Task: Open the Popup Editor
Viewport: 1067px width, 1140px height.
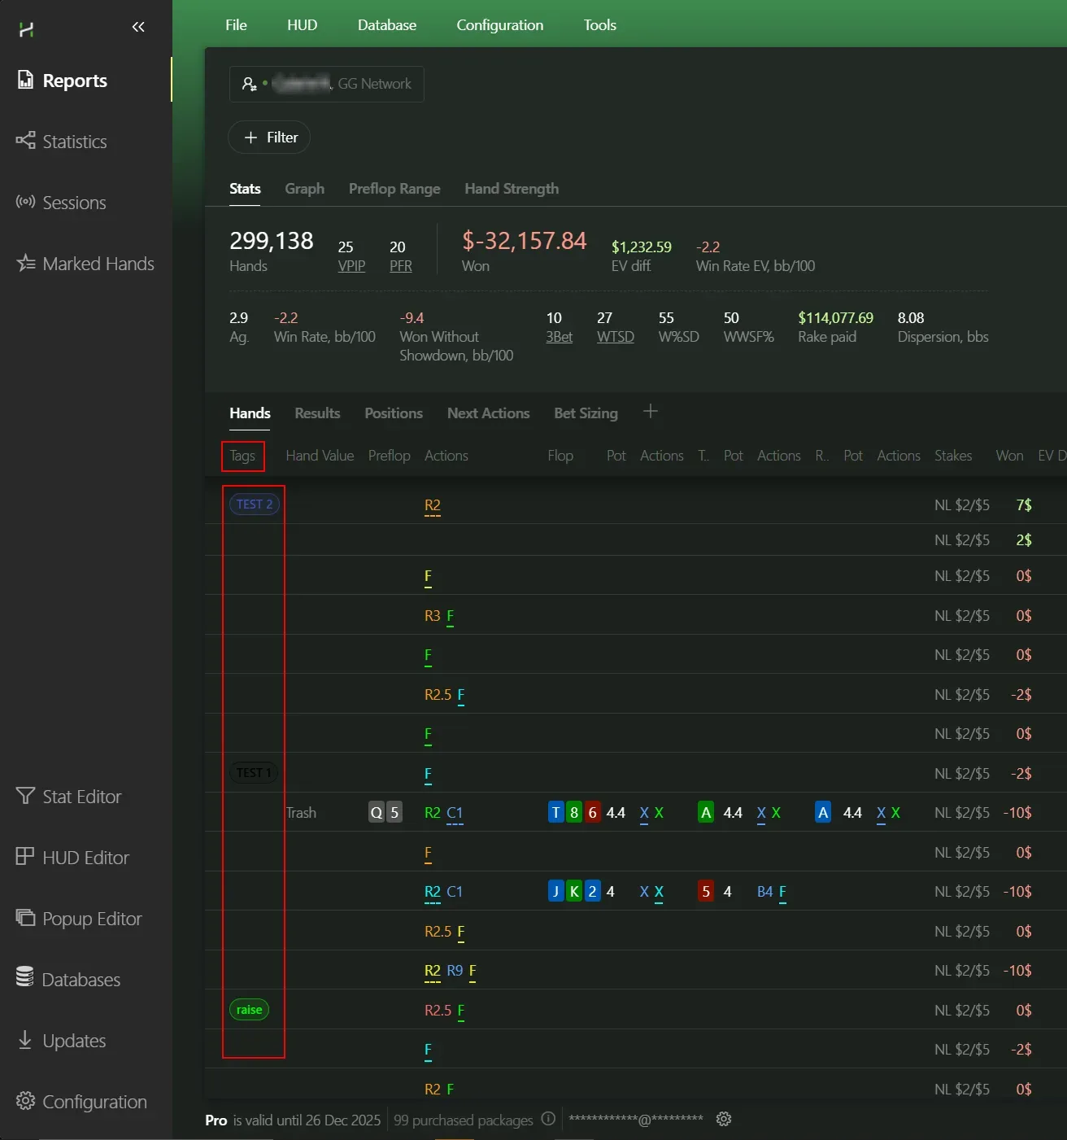Action: pyautogui.click(x=91, y=919)
